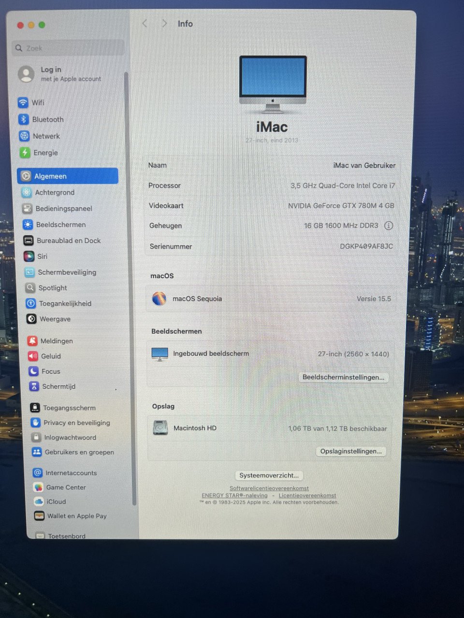Open the Bluetooth icon in sidebar
464x618 pixels.
point(24,119)
